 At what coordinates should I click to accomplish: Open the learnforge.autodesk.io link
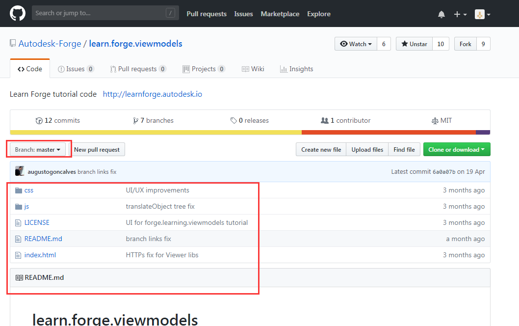(x=152, y=94)
